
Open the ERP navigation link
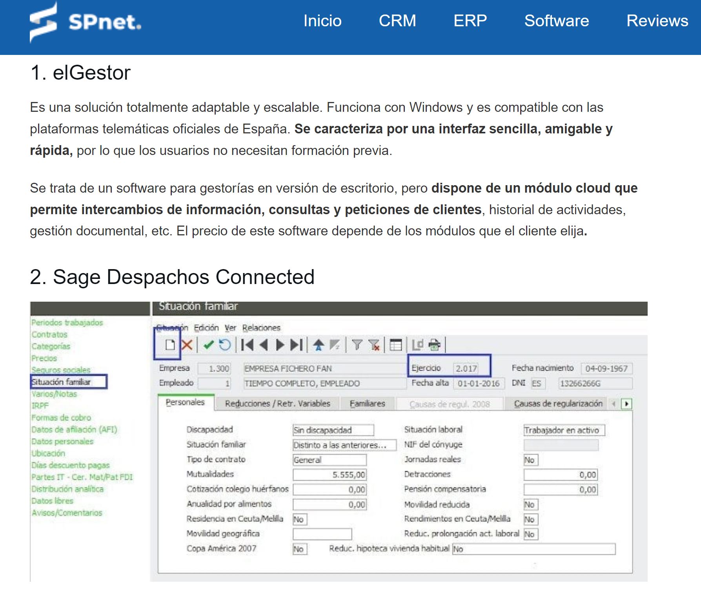coord(470,21)
